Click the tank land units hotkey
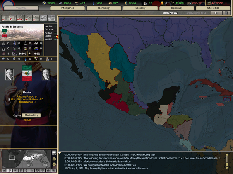The height and width of the screenshot is (174, 233). (20, 19)
